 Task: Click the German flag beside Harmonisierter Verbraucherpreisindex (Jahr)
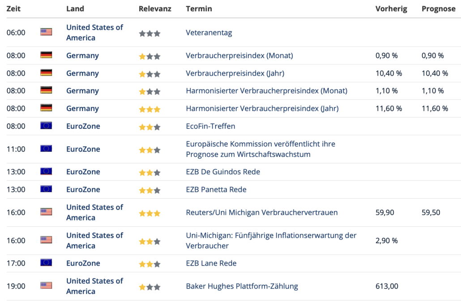click(46, 108)
